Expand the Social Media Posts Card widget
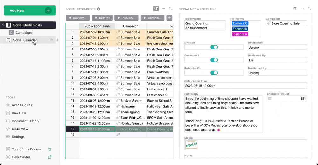Image resolution: width=318 pixels, height=165 pixels. [309, 9]
